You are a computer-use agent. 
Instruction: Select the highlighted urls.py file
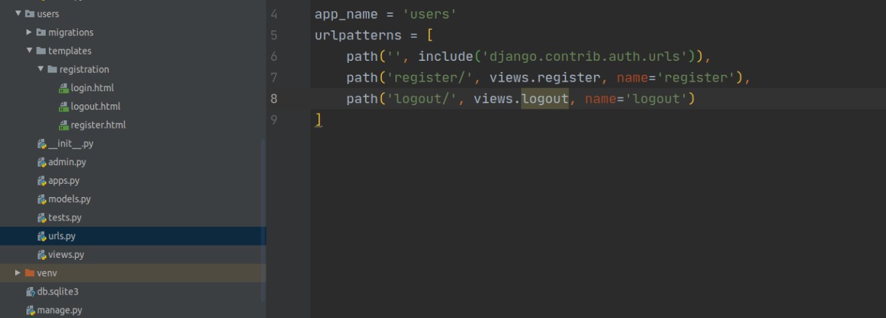click(x=62, y=236)
